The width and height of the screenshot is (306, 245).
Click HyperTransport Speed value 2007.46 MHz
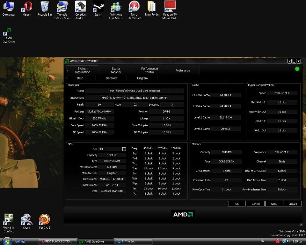pos(282,93)
